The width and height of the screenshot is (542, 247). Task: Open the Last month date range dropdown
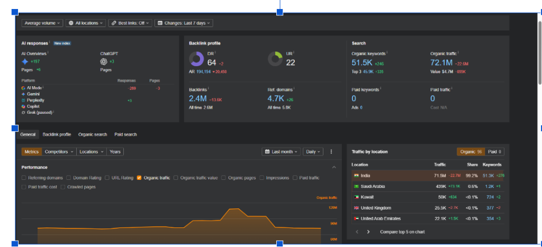tap(282, 152)
